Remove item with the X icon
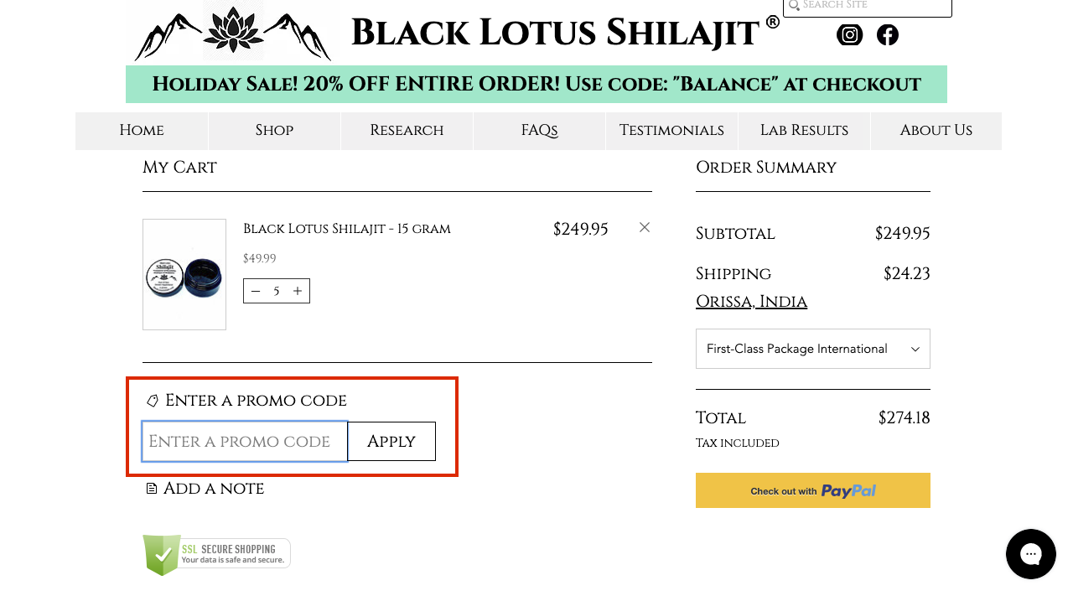This screenshot has width=1073, height=596. 645,227
